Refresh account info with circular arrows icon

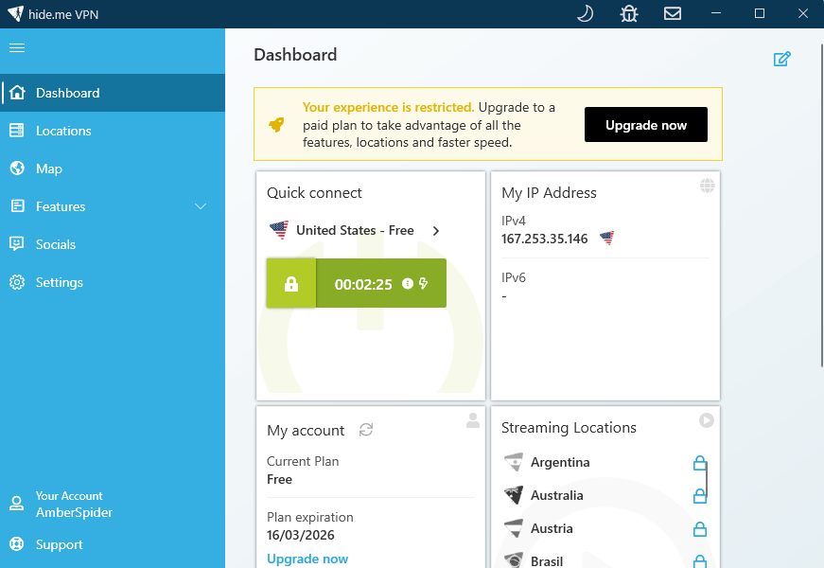click(x=365, y=429)
